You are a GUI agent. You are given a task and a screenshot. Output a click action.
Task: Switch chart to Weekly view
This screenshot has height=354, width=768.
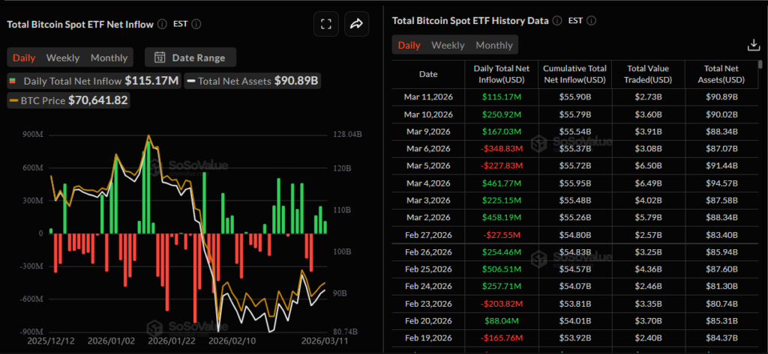(63, 58)
